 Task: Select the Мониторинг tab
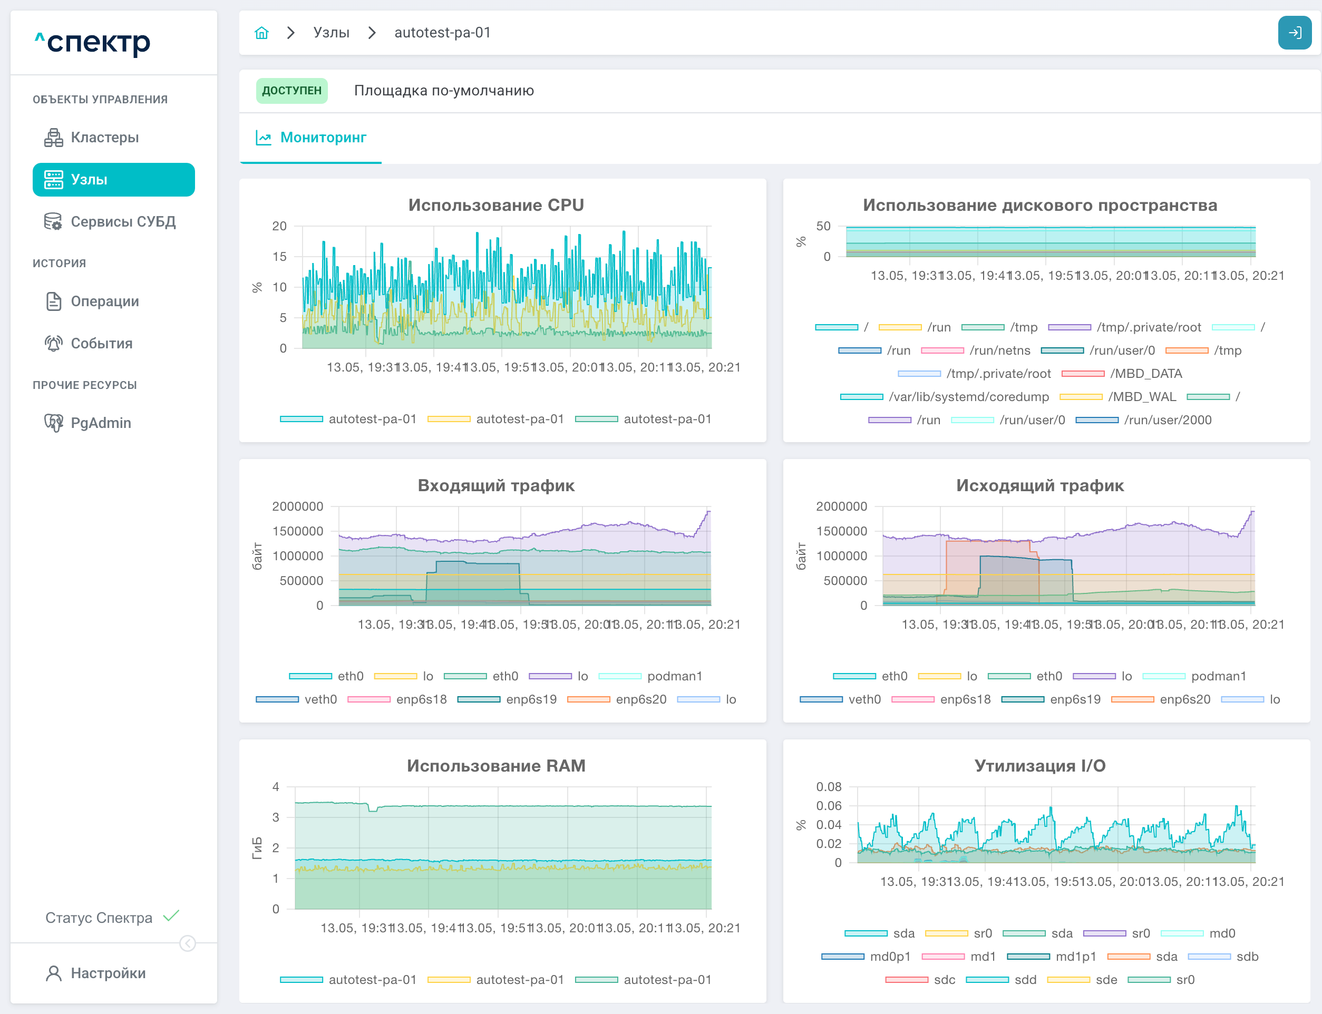pyautogui.click(x=311, y=138)
